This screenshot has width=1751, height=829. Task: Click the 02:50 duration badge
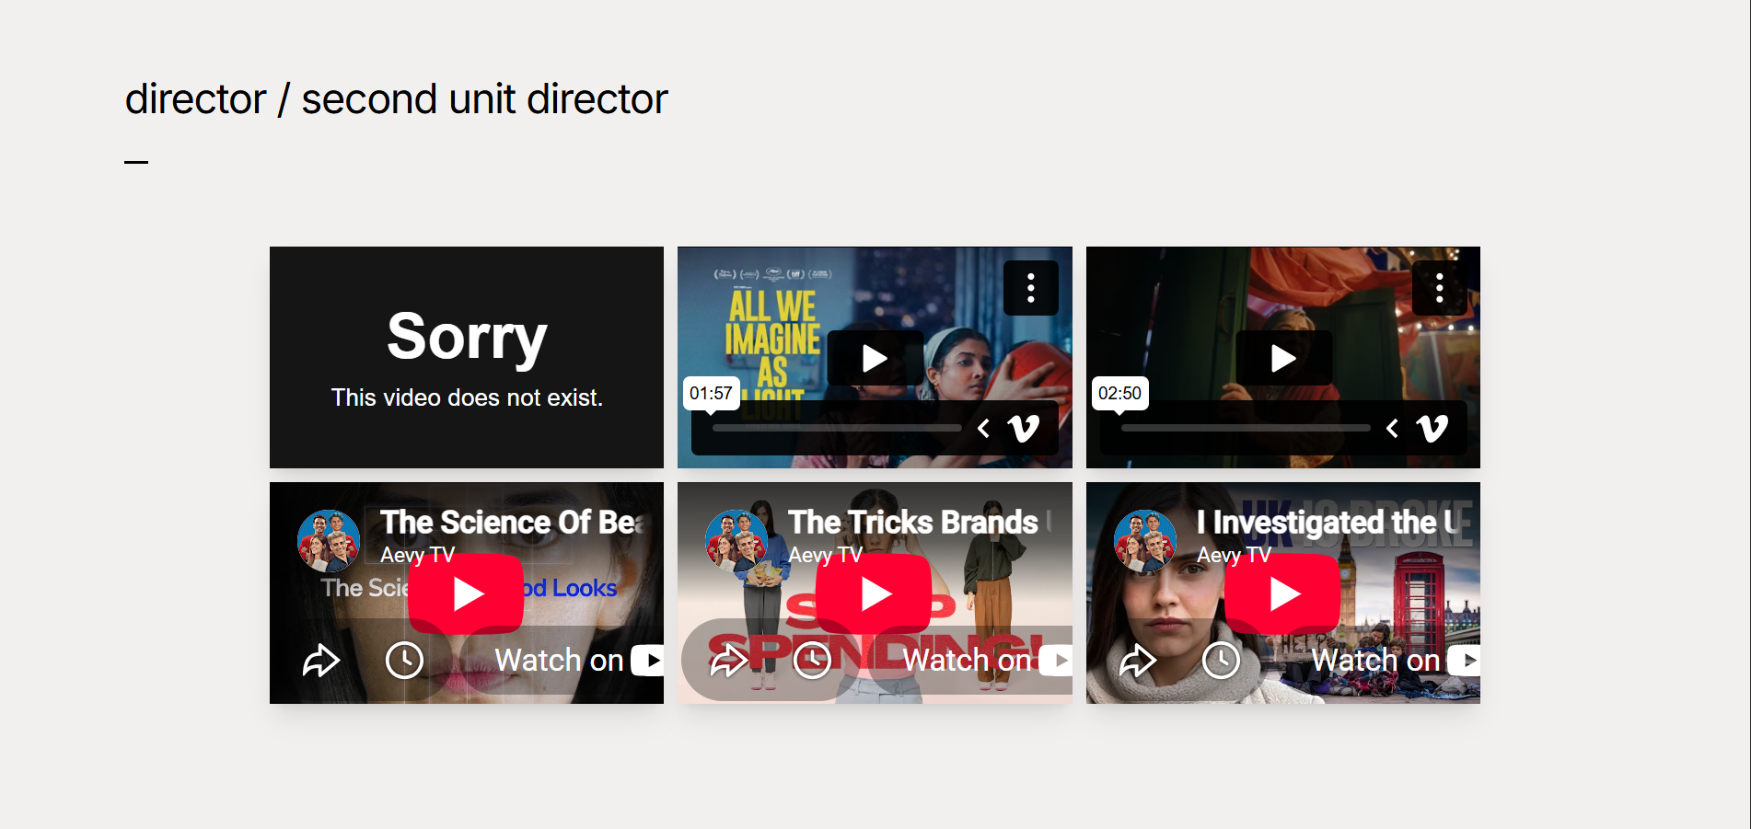click(x=1119, y=393)
